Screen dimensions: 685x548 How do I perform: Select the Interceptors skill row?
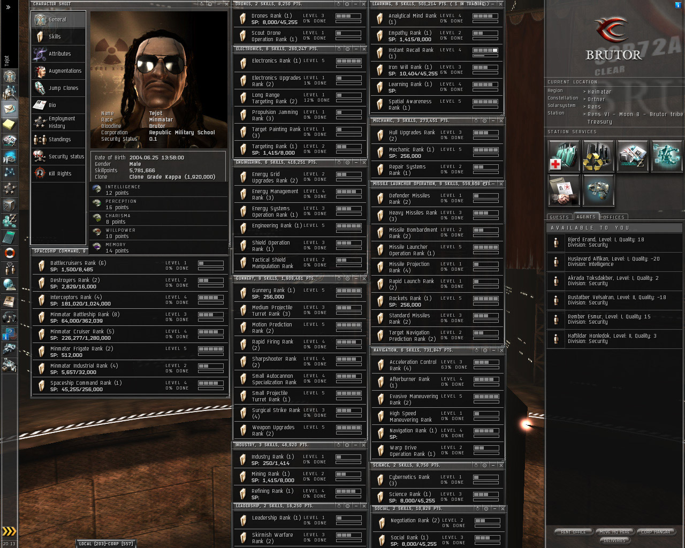click(x=130, y=301)
